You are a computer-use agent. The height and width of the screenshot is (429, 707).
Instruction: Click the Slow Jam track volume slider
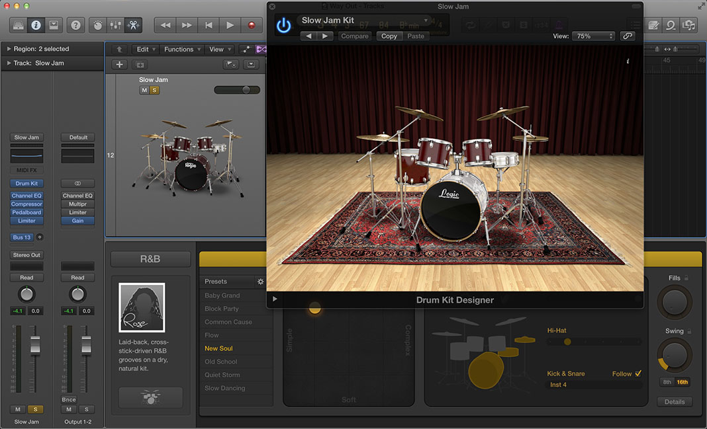tap(237, 90)
